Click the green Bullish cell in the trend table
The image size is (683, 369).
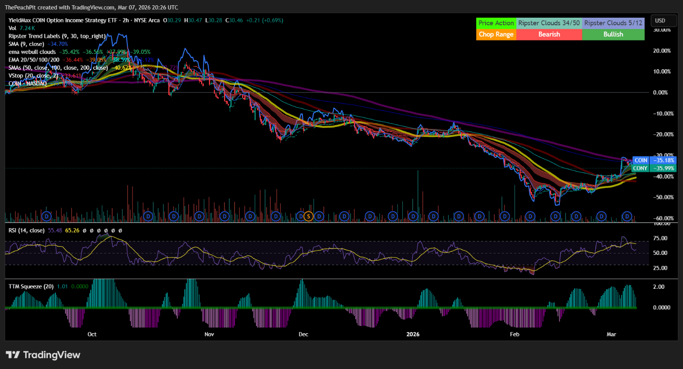coord(613,34)
